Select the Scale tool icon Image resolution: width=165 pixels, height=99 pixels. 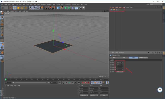(x=18, y=8)
